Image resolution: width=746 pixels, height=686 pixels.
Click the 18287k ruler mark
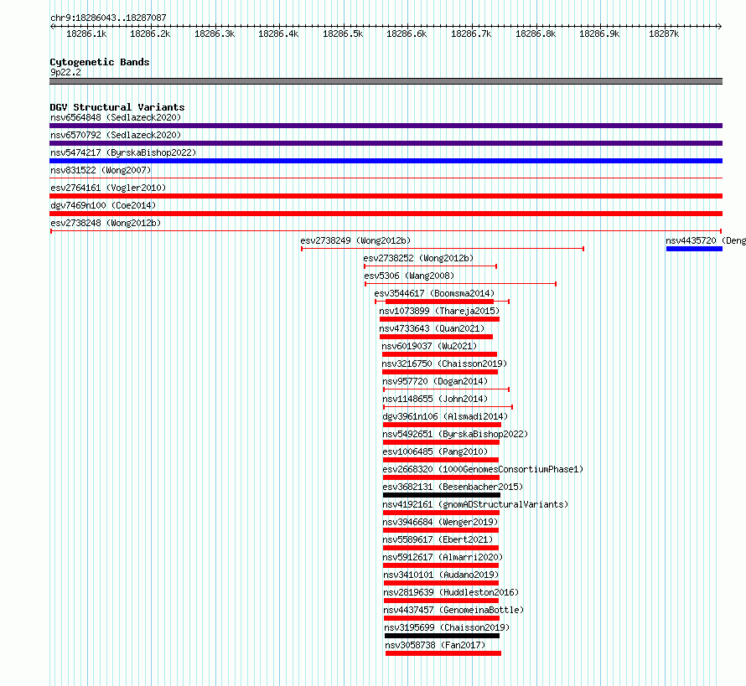point(664,34)
